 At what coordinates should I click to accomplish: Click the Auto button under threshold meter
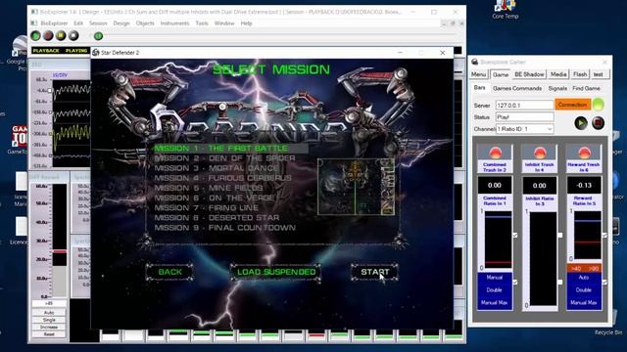click(x=49, y=313)
